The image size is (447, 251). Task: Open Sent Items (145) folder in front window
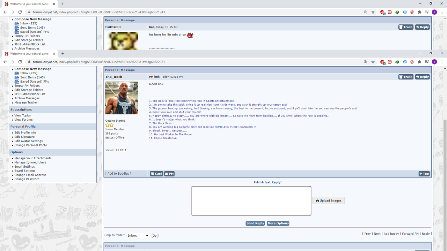[32, 77]
